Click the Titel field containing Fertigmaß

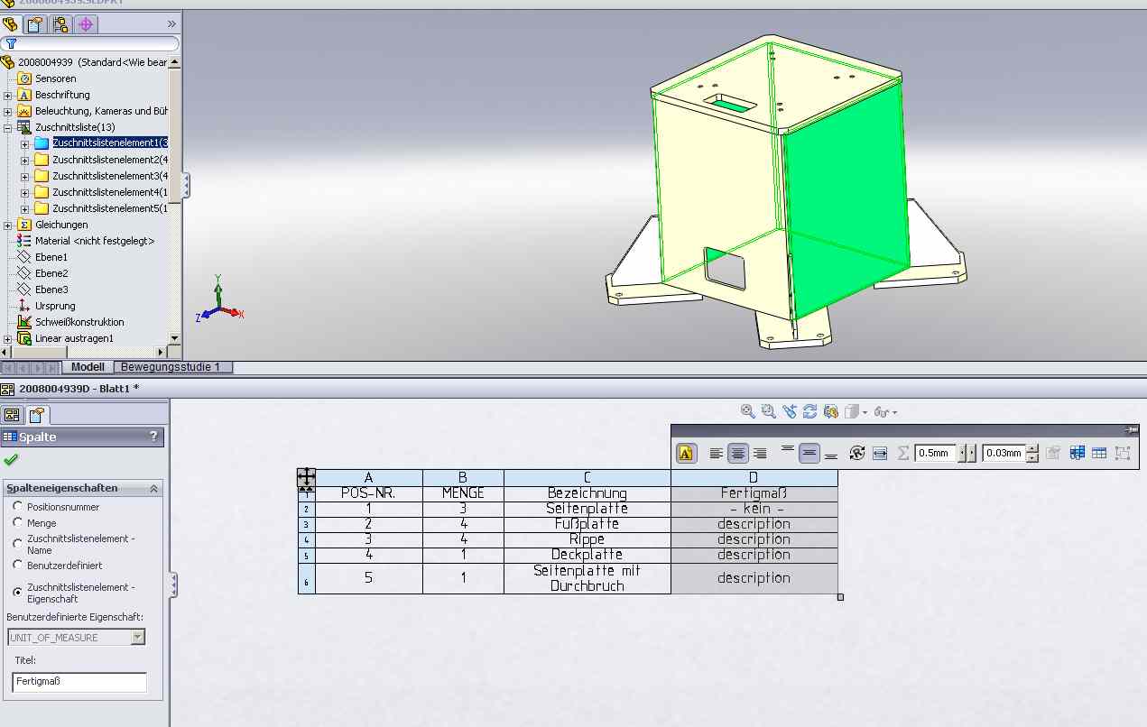point(79,682)
